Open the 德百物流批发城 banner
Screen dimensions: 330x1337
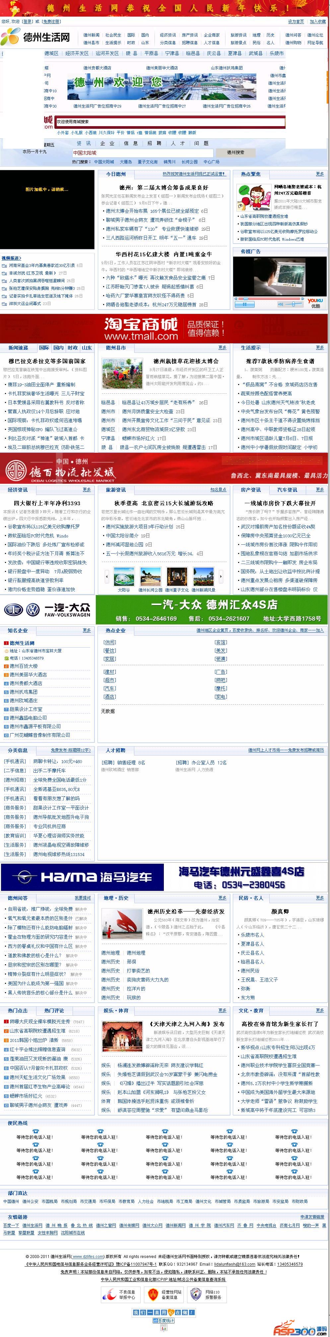[x=164, y=468]
